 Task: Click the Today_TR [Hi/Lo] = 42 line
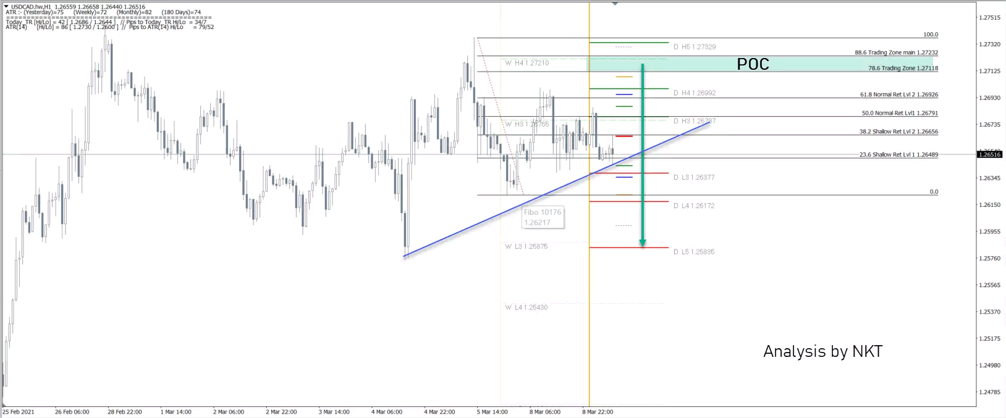(x=106, y=22)
